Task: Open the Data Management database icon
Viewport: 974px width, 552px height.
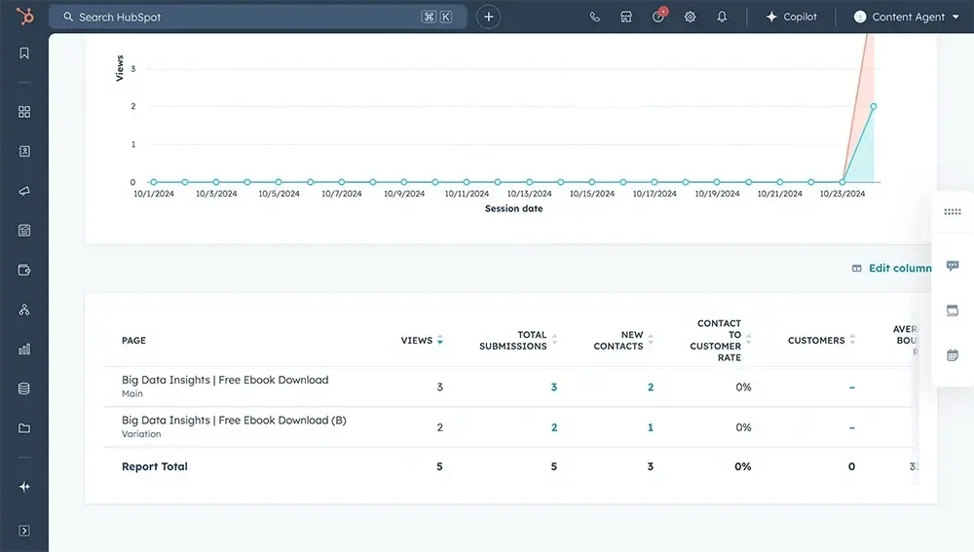Action: click(24, 388)
